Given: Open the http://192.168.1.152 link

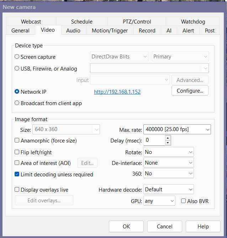Looking at the screenshot, I should tap(117, 92).
